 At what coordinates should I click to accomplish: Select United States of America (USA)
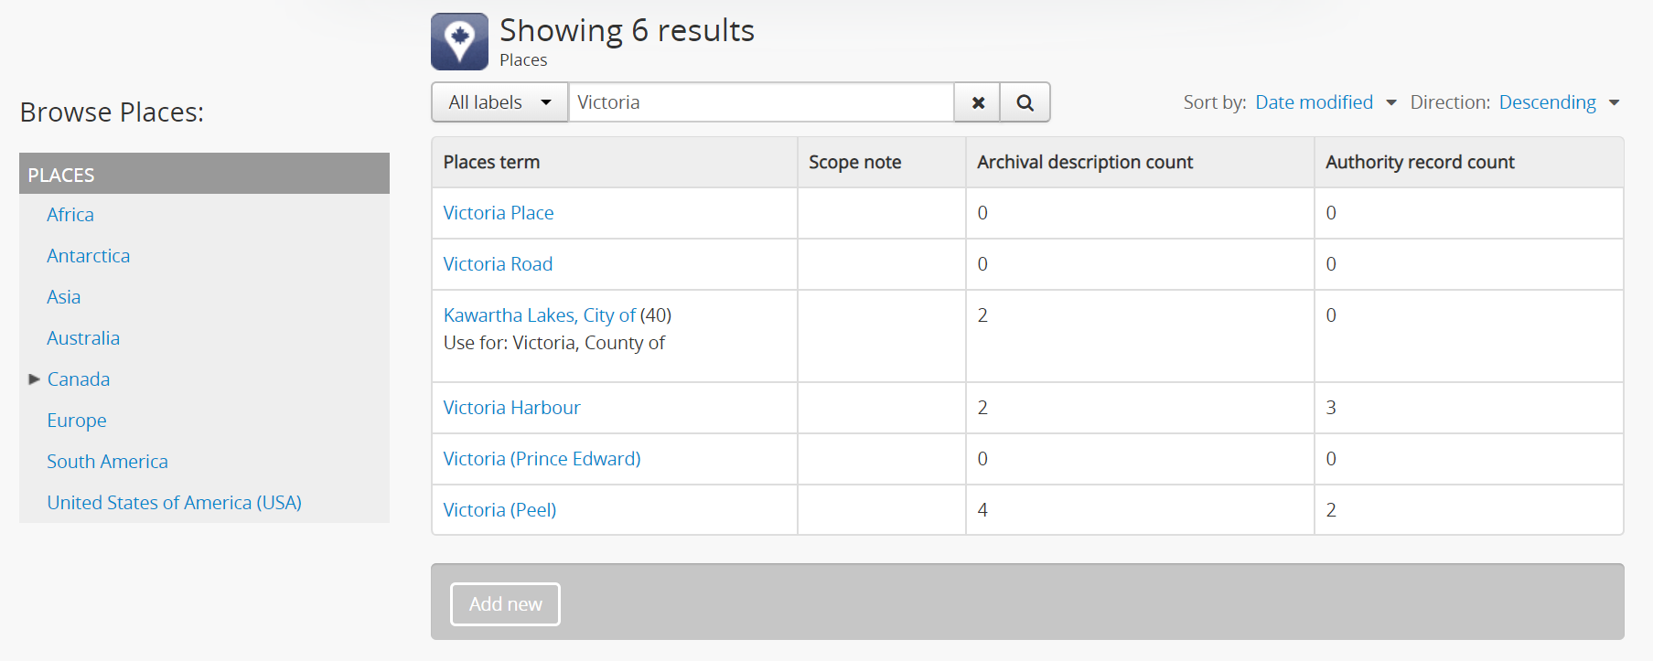(174, 503)
